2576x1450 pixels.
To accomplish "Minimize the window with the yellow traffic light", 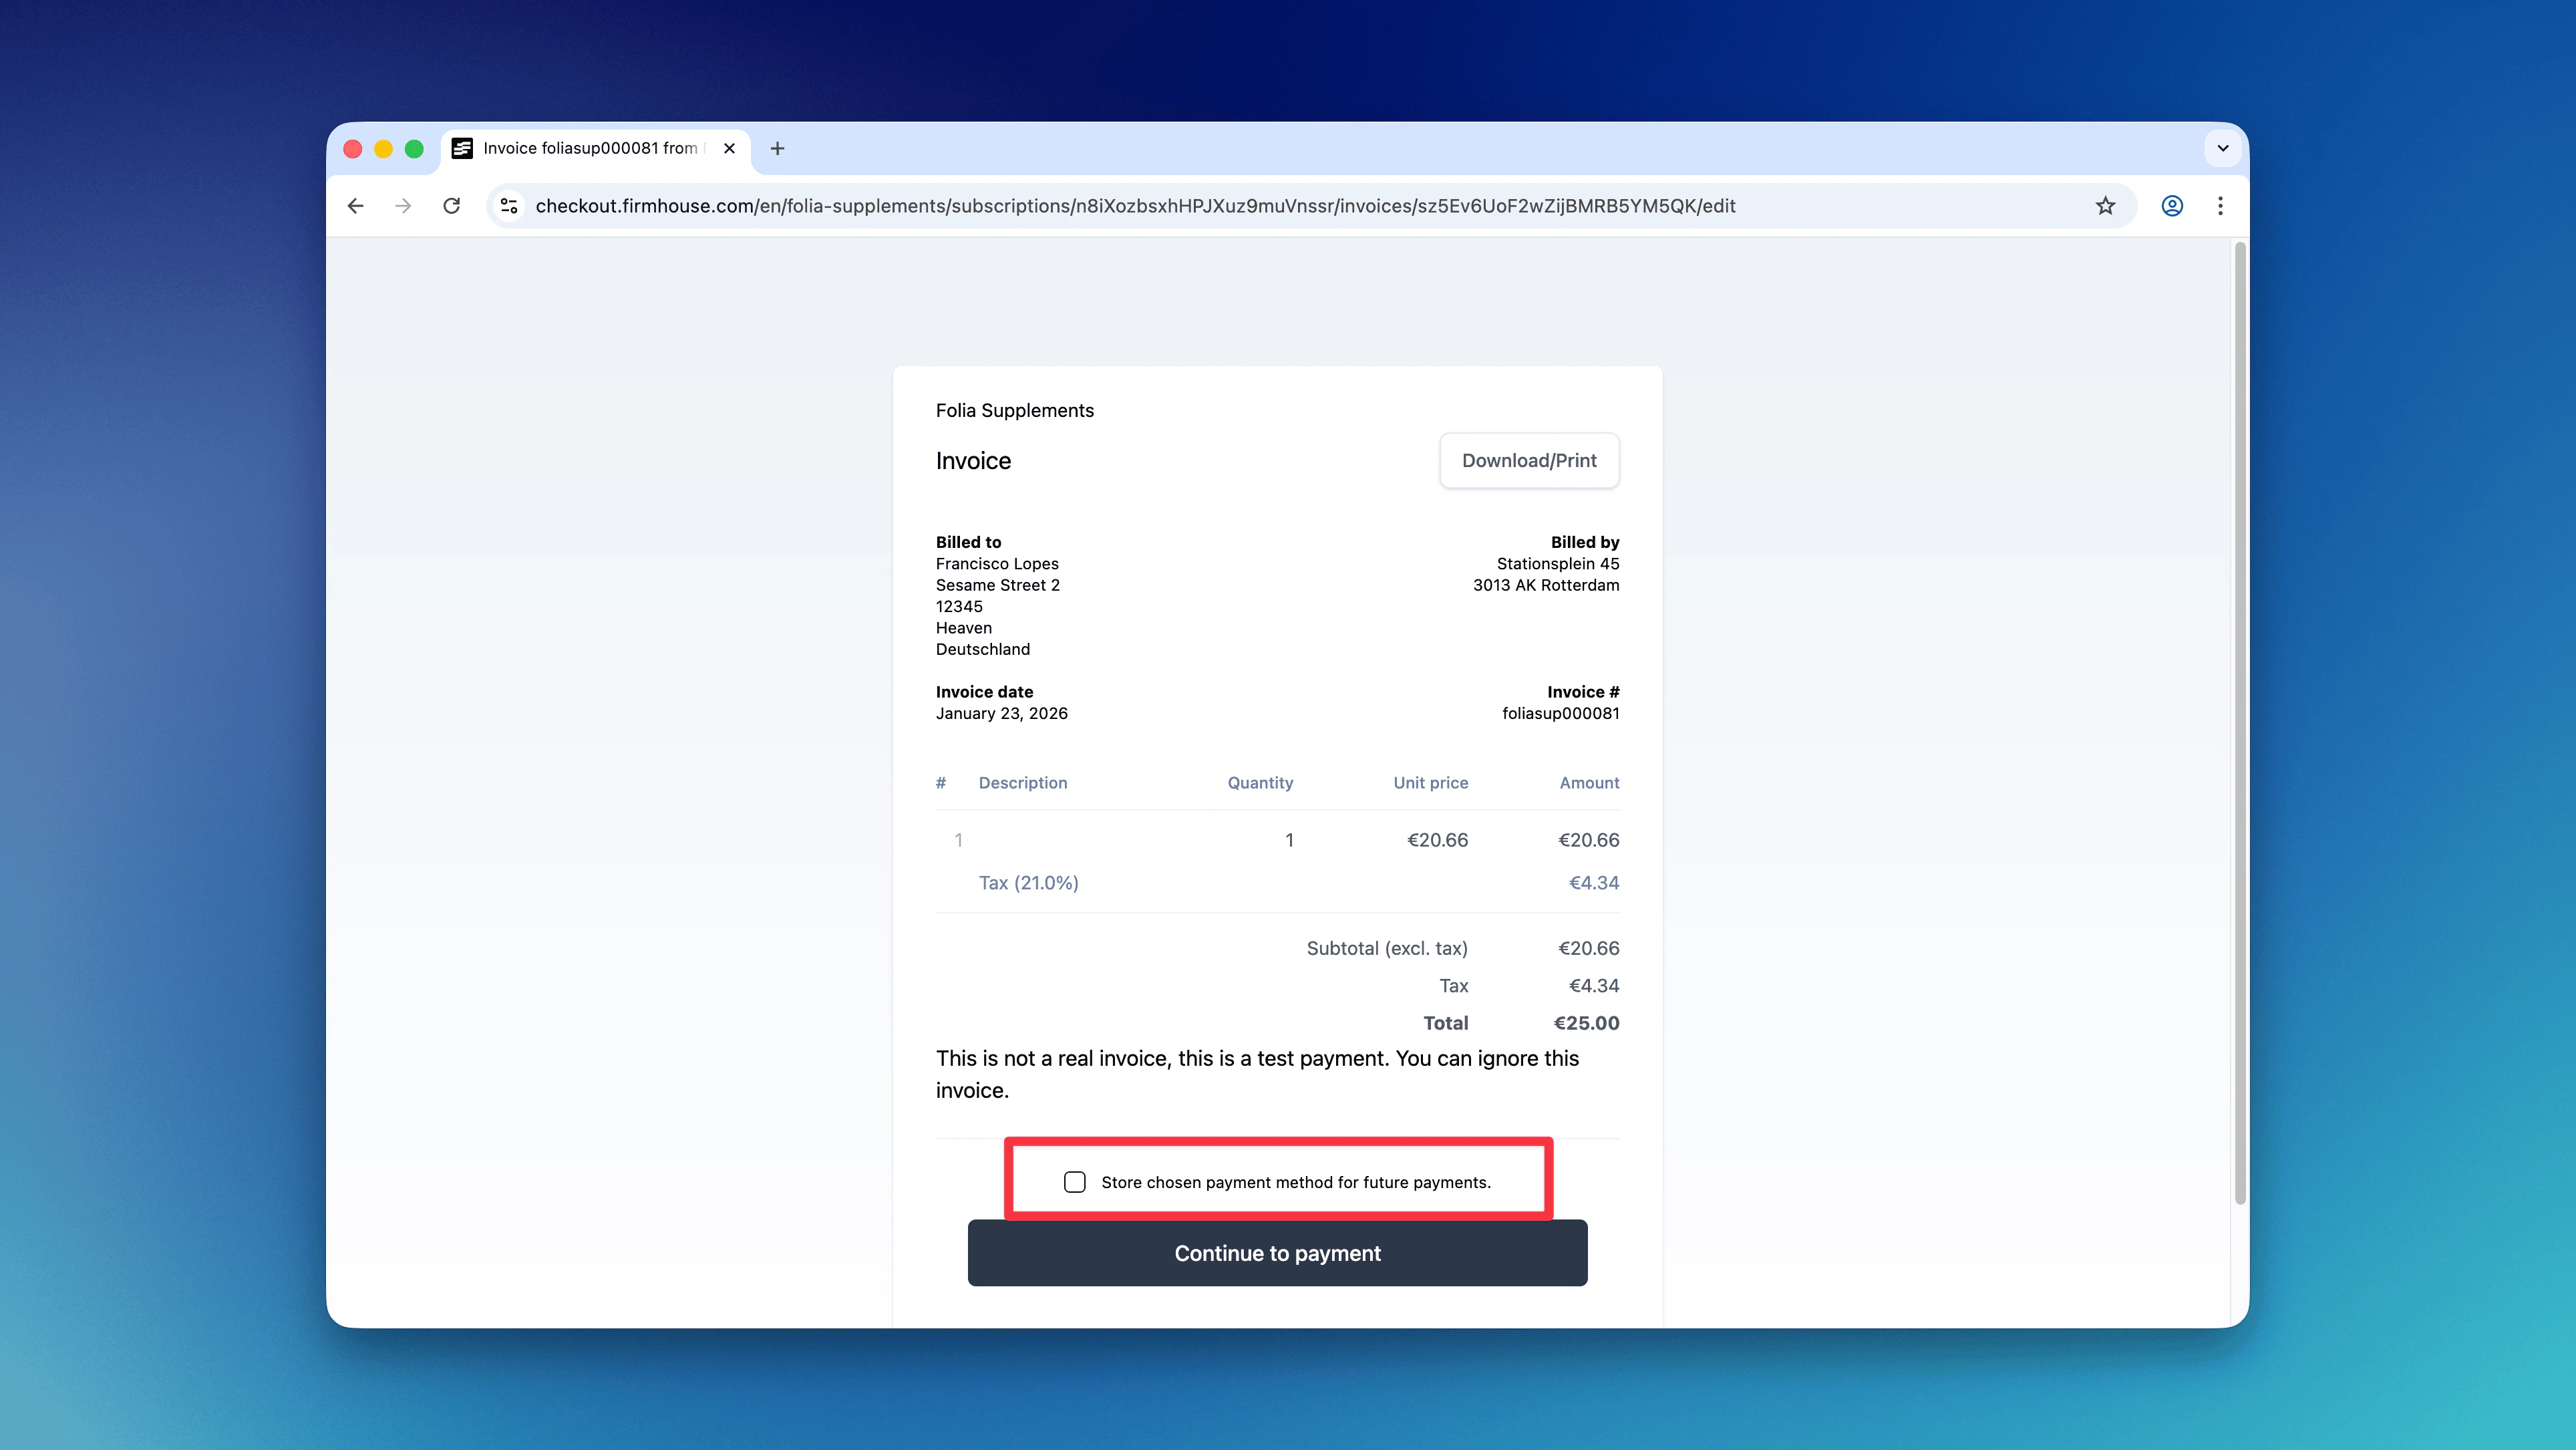I will click(x=384, y=148).
